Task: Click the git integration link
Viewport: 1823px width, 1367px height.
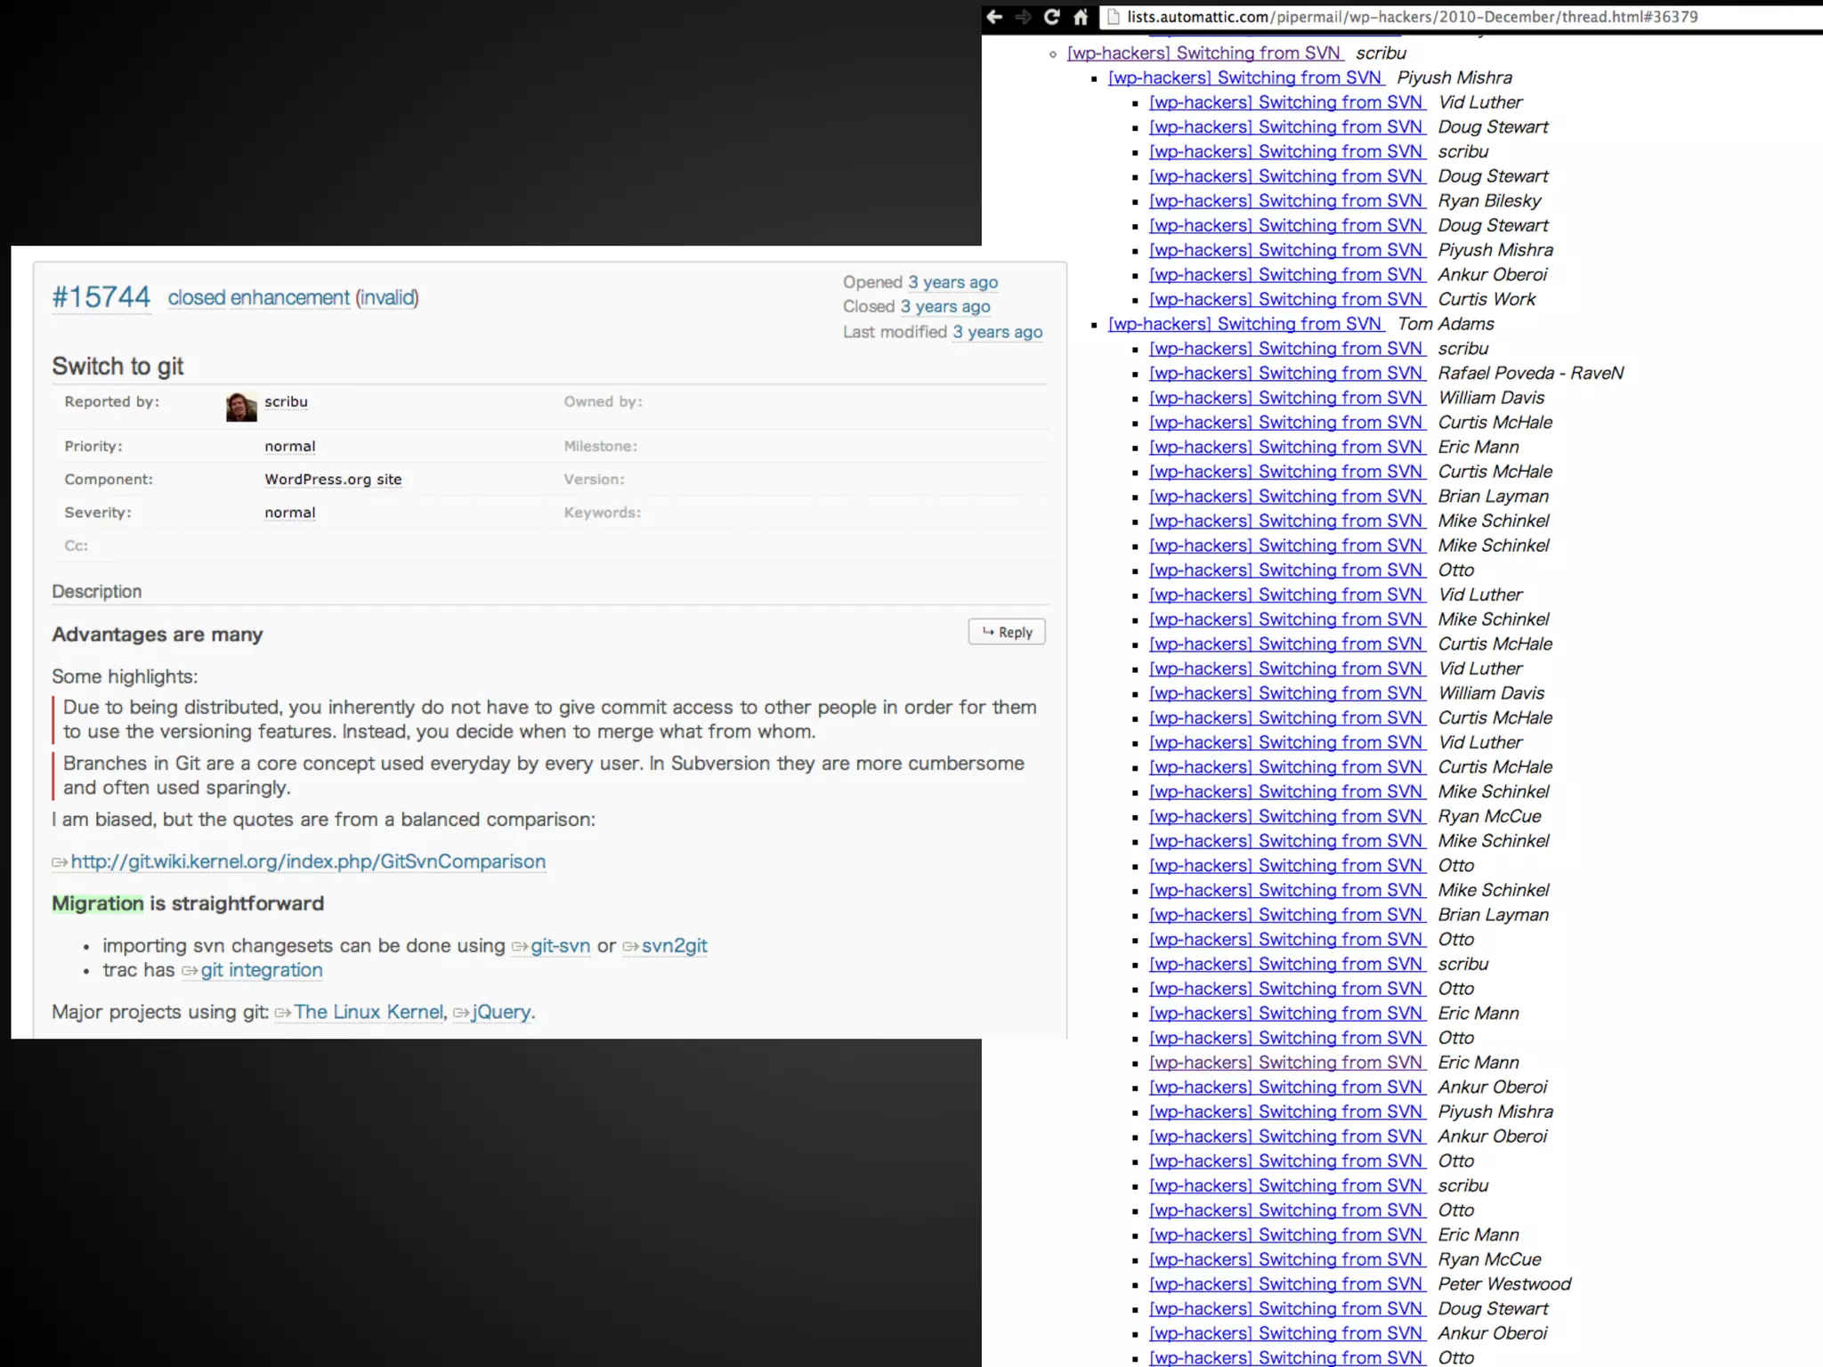Action: tap(261, 970)
